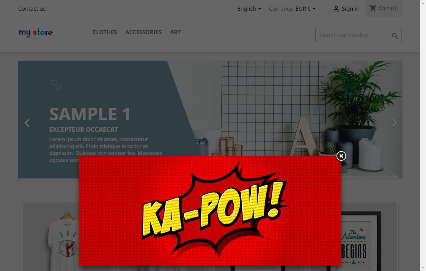426x271 pixels.
Task: Click the KA-POW! comic popup image
Action: pos(210,211)
